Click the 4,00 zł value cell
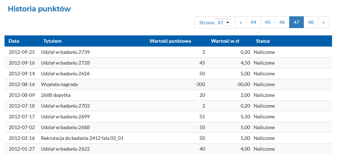The height and width of the screenshot is (161, 354). tap(245, 149)
